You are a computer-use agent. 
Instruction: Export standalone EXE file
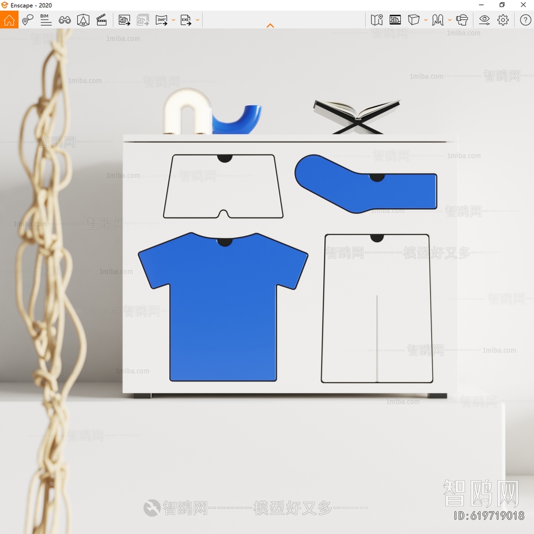186,20
